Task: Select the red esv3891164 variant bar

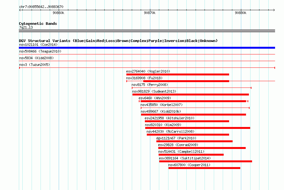Action: (206, 161)
